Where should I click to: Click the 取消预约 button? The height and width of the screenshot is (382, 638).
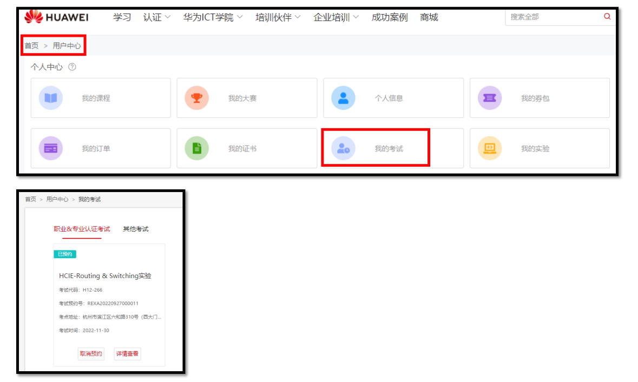(91, 353)
